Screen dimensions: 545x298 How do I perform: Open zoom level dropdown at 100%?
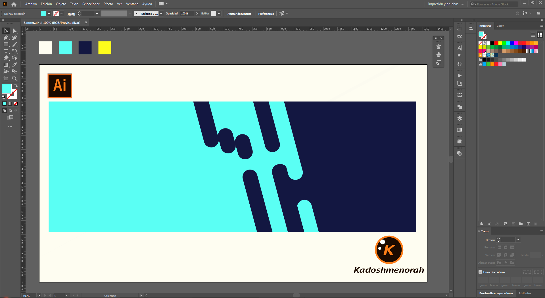point(39,296)
